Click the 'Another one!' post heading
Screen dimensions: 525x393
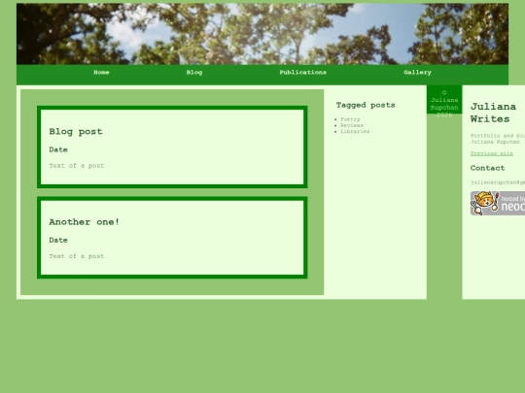(84, 222)
